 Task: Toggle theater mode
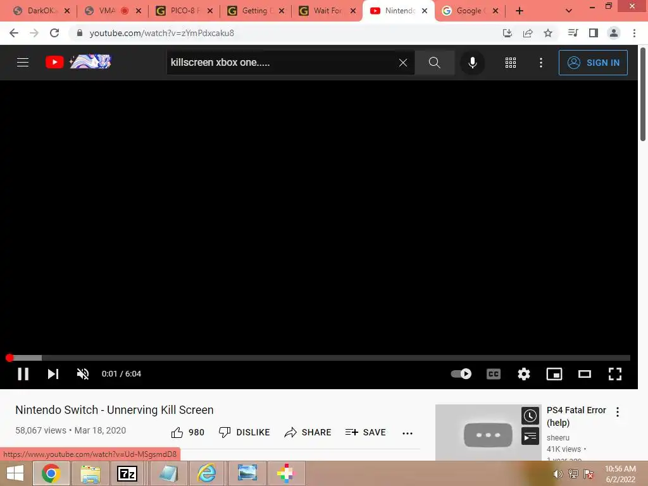[584, 374]
